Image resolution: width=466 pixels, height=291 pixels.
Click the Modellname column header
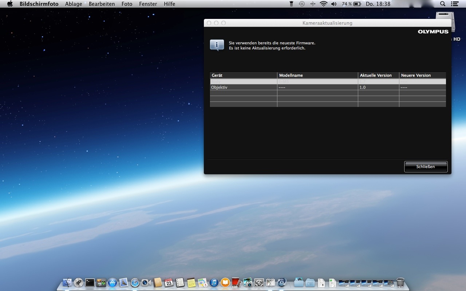point(317,75)
